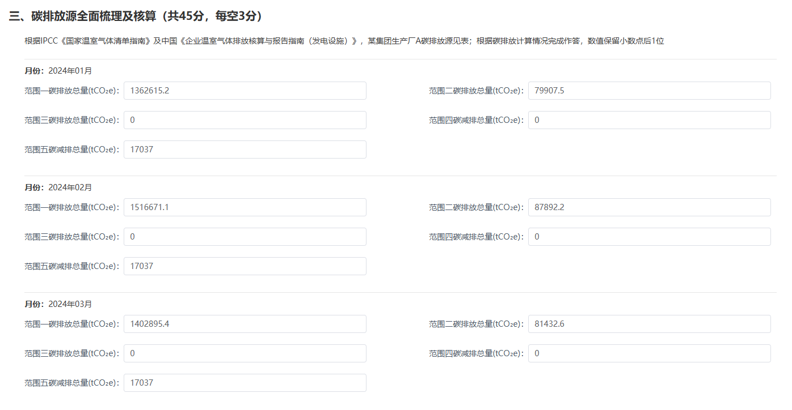Click March's 范围五碳减排总量 input field

[244, 383]
